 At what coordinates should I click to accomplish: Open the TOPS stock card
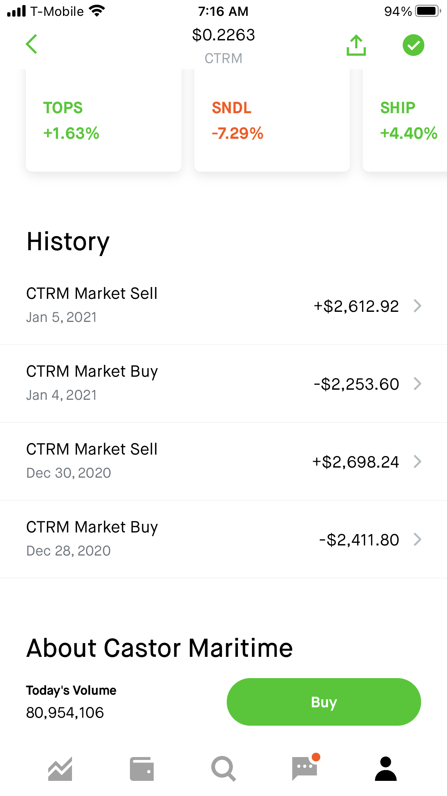click(104, 120)
